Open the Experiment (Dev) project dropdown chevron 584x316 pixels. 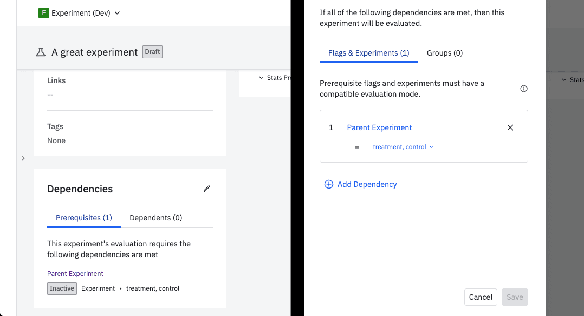pos(118,13)
